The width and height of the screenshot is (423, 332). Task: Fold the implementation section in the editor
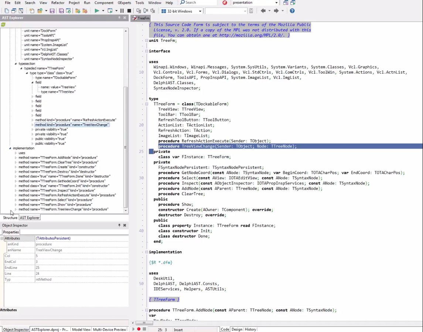[147, 252]
